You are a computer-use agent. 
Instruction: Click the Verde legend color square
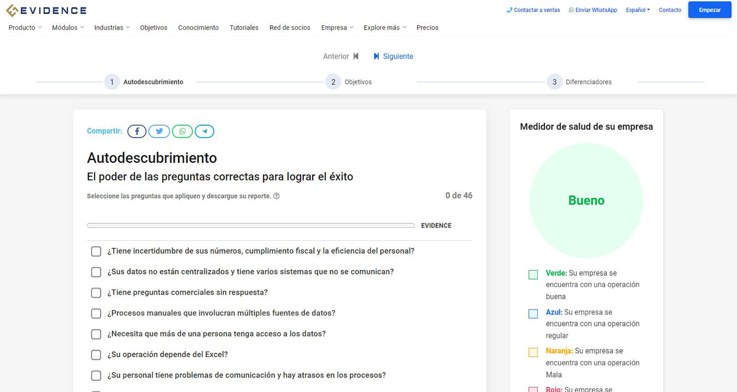pos(533,274)
